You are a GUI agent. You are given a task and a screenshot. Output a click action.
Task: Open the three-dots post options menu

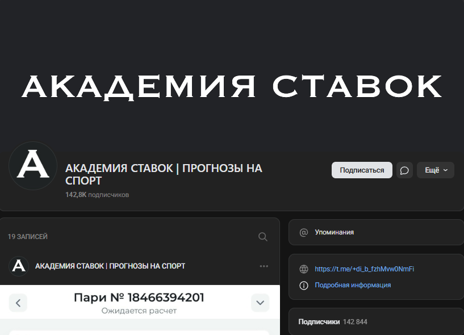pos(264,266)
